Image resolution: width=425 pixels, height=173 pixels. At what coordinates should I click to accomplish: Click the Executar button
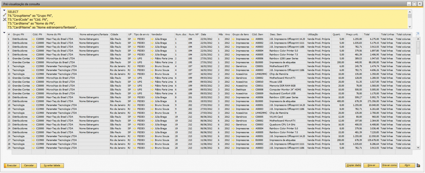coord(12,166)
